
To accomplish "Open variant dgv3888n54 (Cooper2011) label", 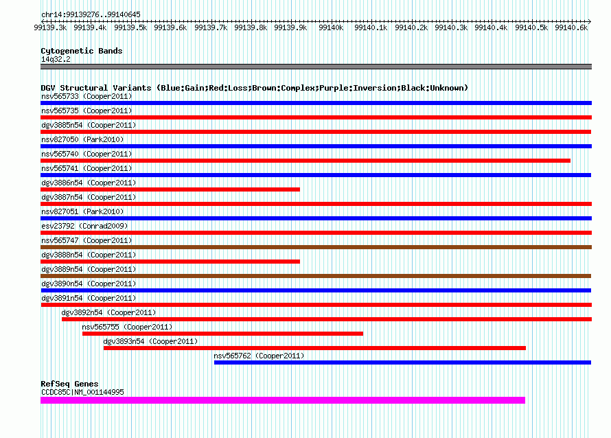I will 89,255.
